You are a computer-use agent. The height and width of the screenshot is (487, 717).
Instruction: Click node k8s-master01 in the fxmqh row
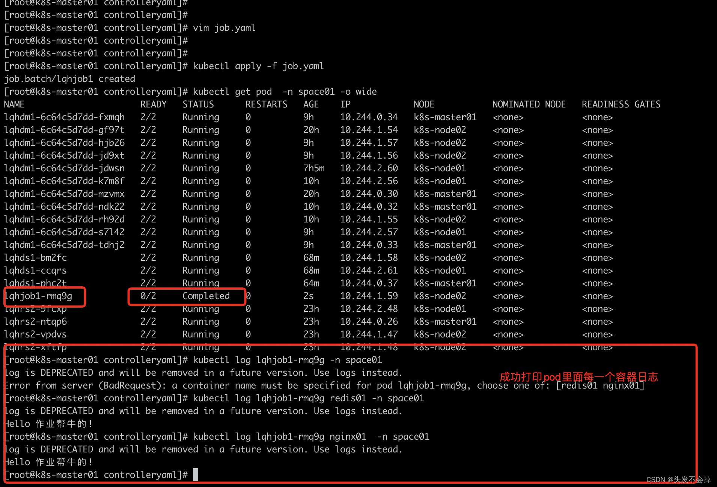point(445,117)
